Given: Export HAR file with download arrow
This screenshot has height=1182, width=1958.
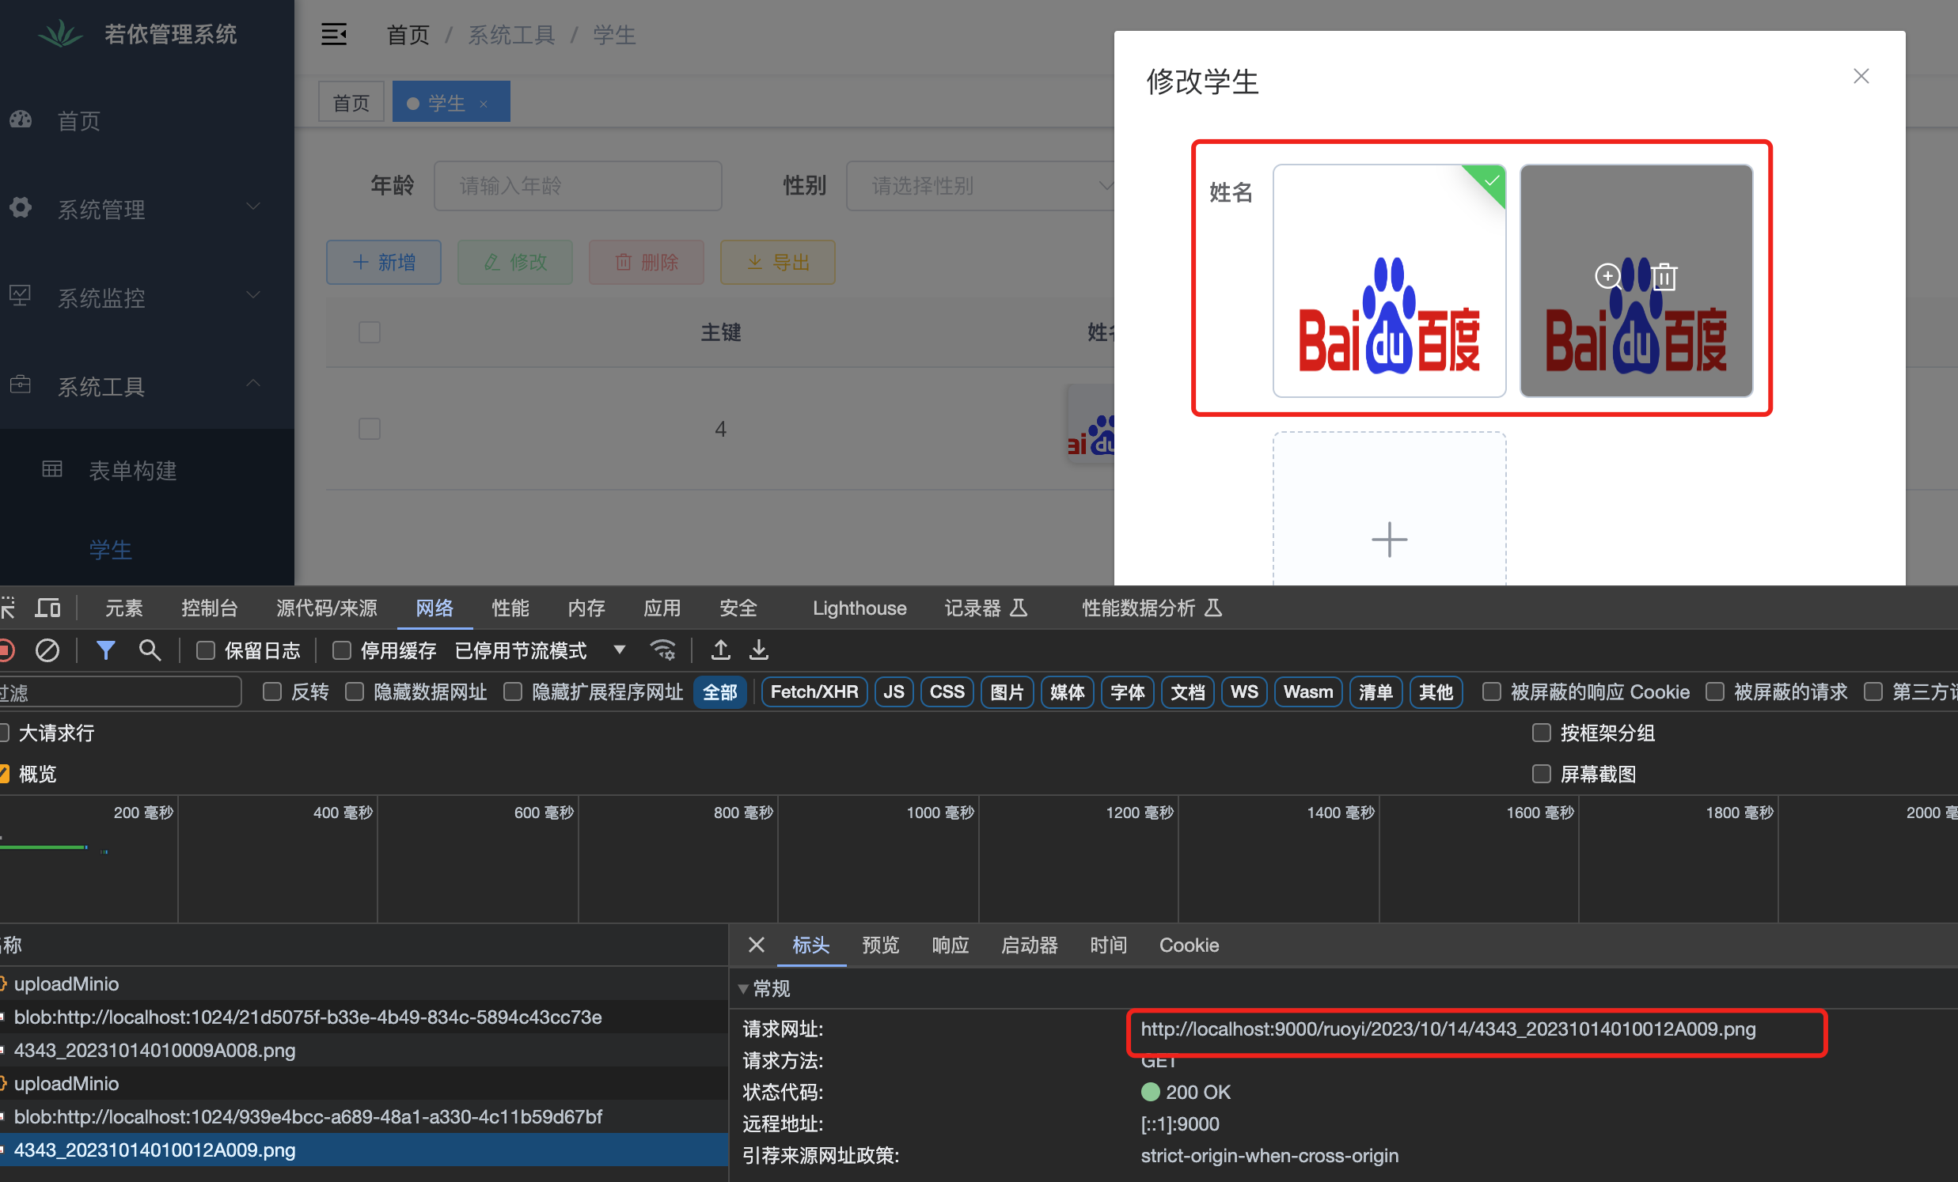Looking at the screenshot, I should [759, 650].
